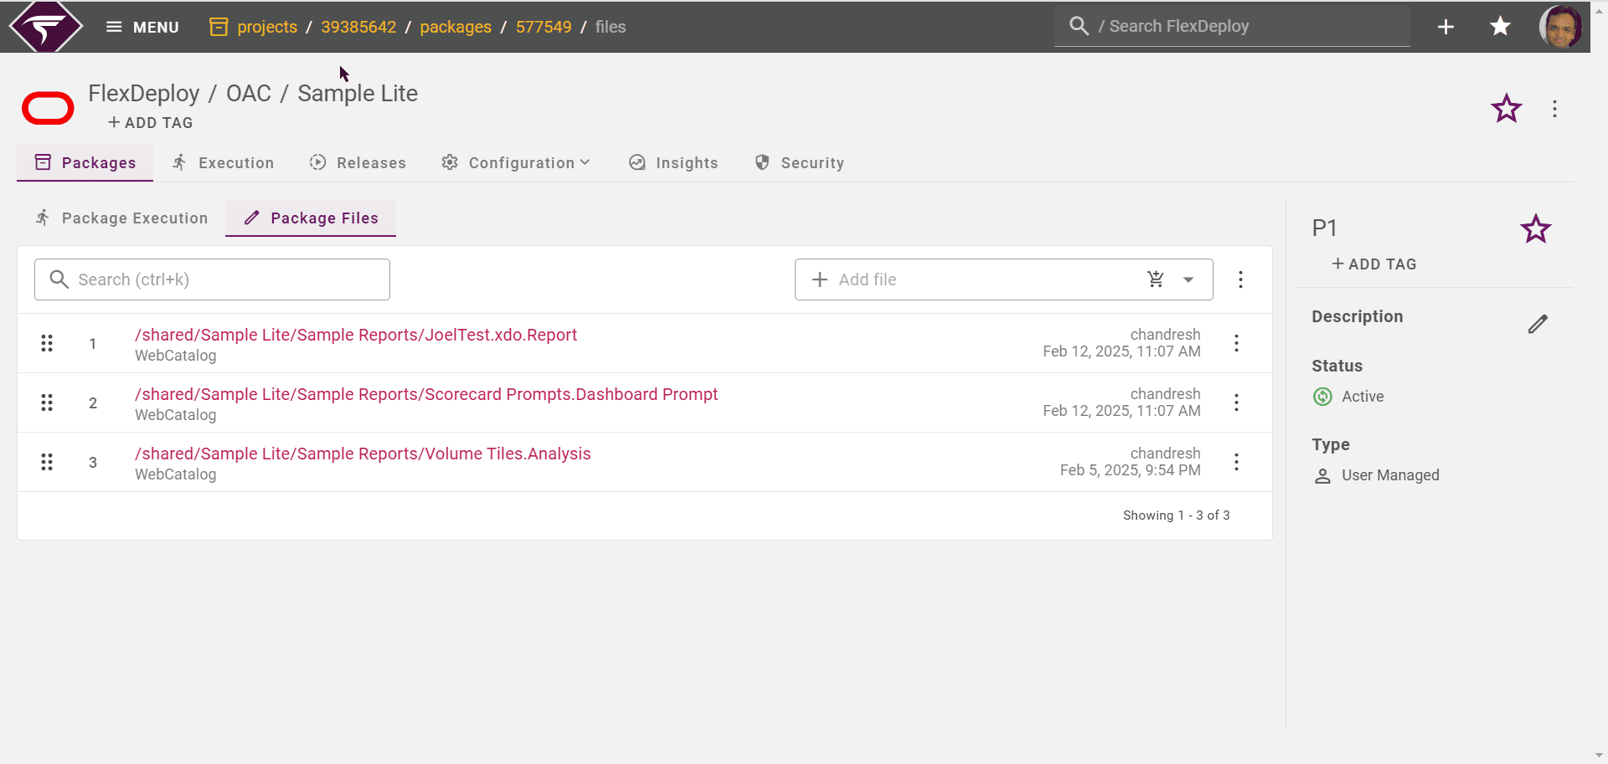Open Scorecard Prompts.Dashboard Prompt file link
Viewport: 1608px width, 764px height.
point(426,394)
